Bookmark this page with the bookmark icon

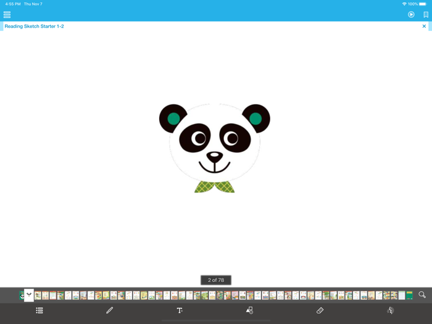point(426,15)
